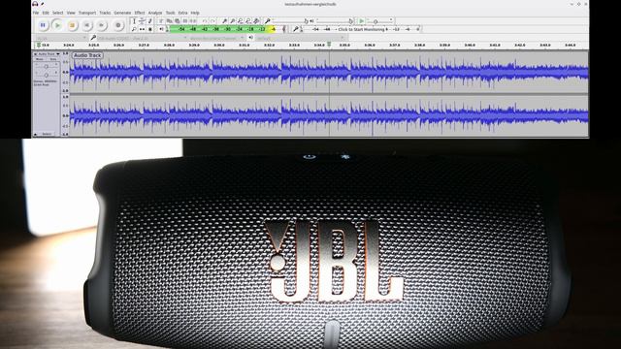Adjust the track gain slider
The width and height of the screenshot is (621, 349).
[x=47, y=67]
